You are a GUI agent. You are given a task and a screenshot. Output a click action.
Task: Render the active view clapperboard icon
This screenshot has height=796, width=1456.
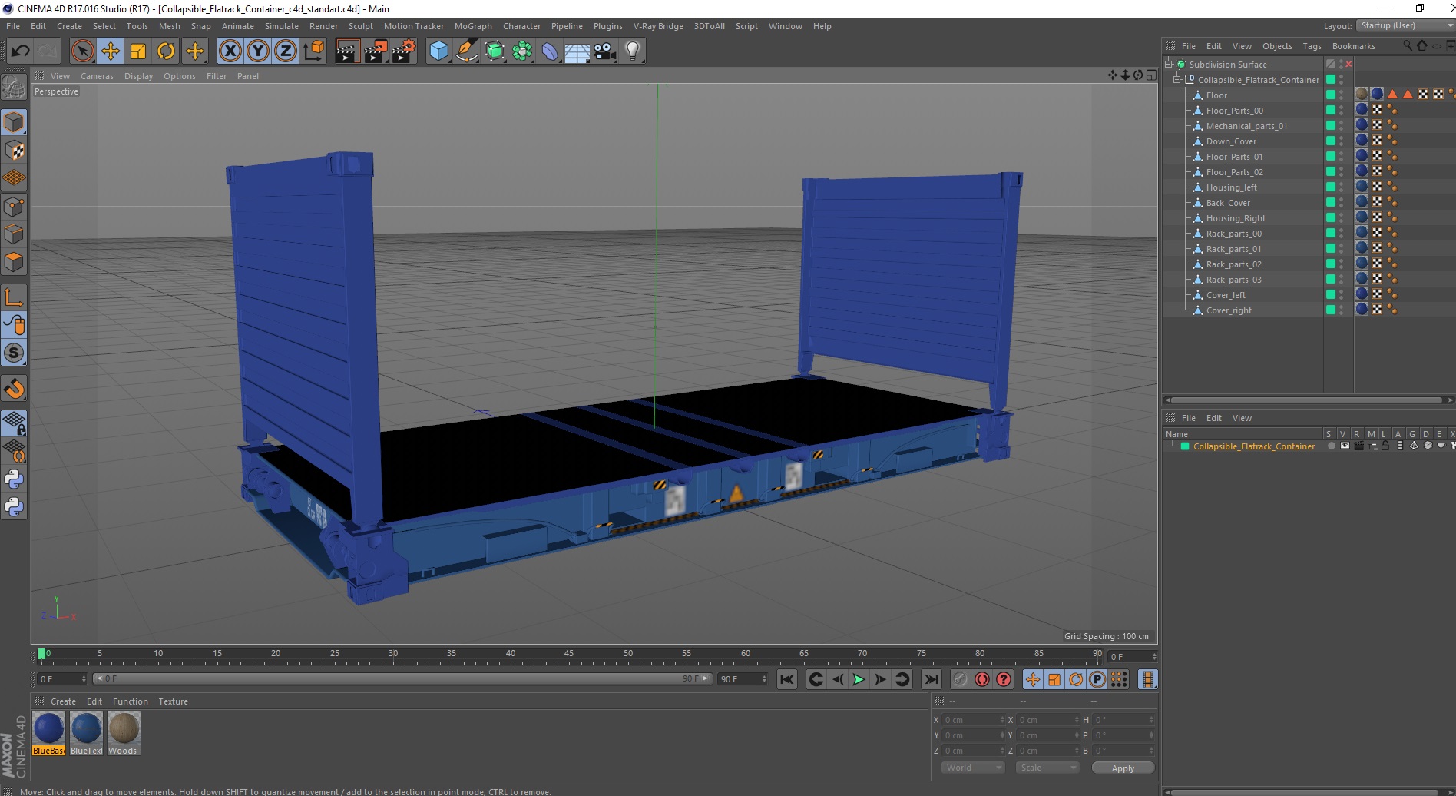tap(347, 51)
